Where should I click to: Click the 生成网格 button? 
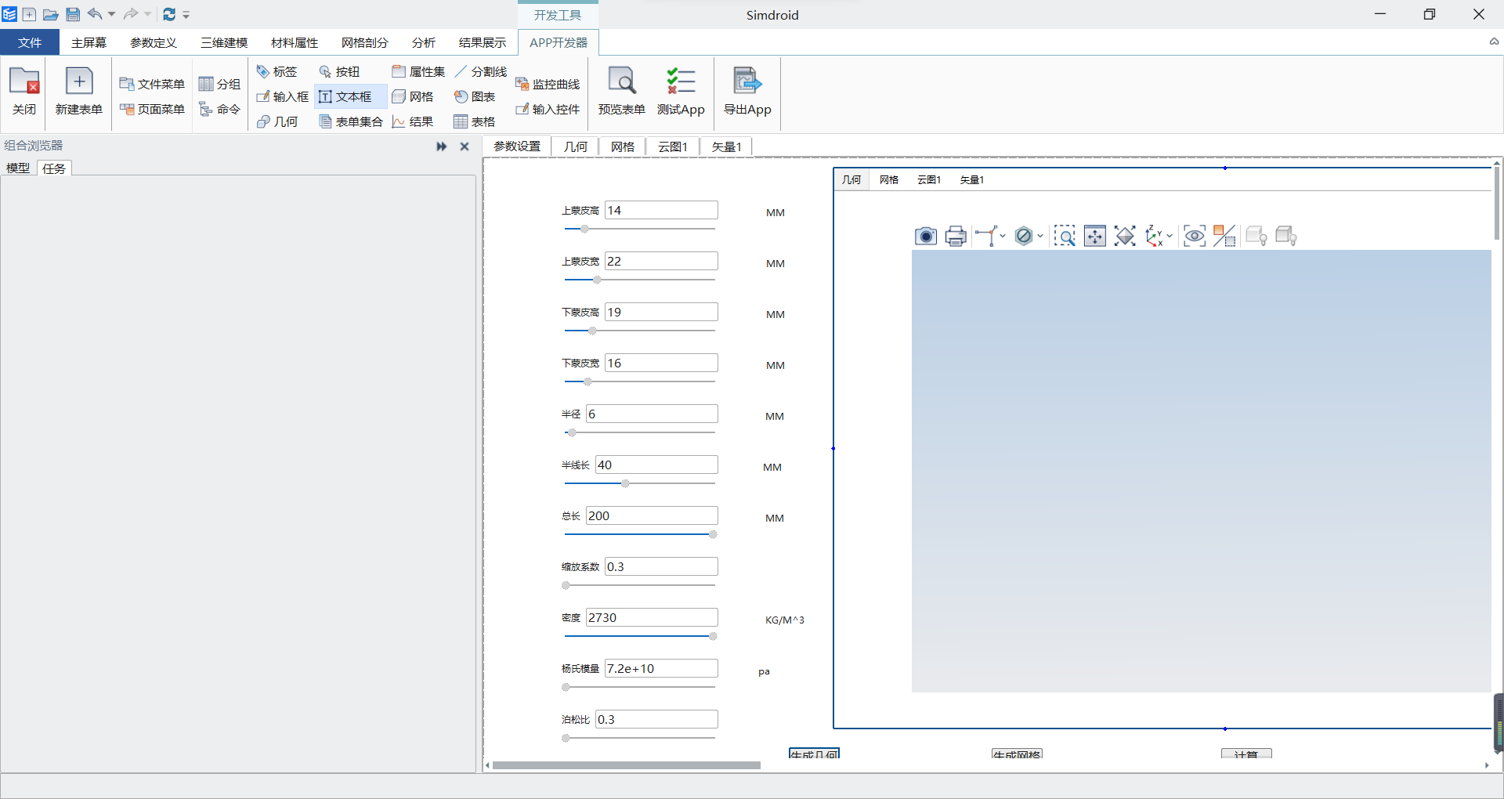pos(1017,754)
